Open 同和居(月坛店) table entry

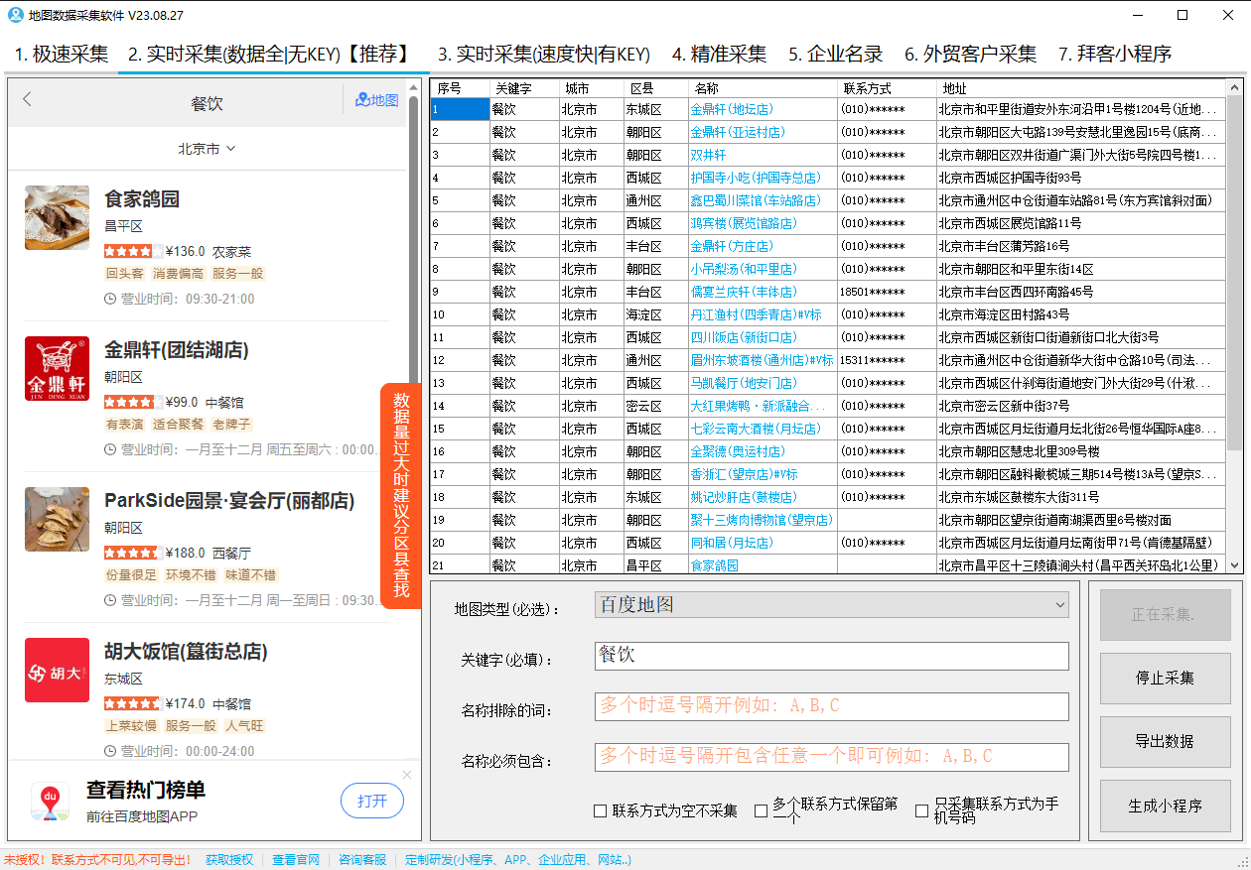tap(732, 543)
